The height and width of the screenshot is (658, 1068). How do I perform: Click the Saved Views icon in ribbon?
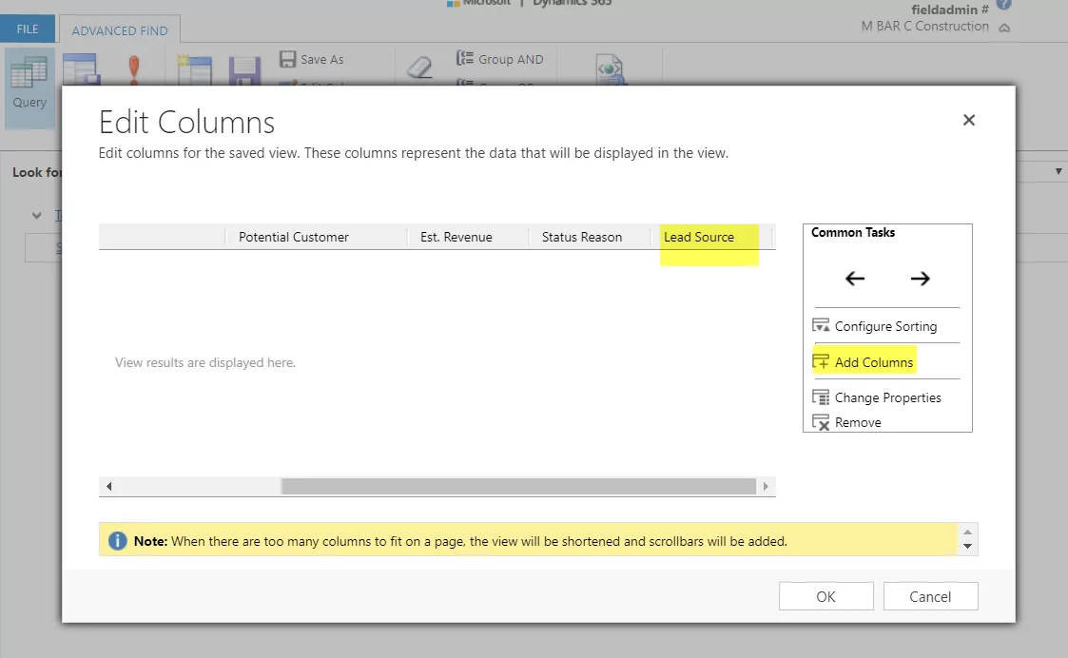pos(82,69)
